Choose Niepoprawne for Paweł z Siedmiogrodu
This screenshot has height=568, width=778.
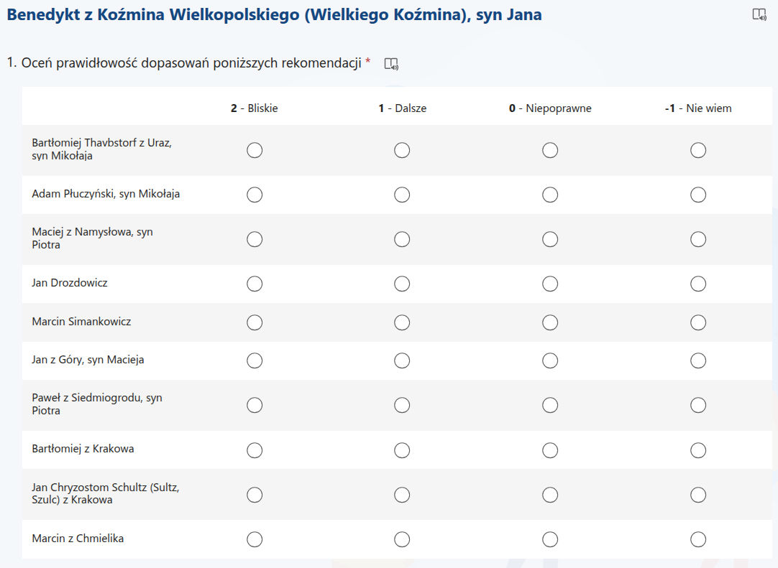click(x=550, y=405)
